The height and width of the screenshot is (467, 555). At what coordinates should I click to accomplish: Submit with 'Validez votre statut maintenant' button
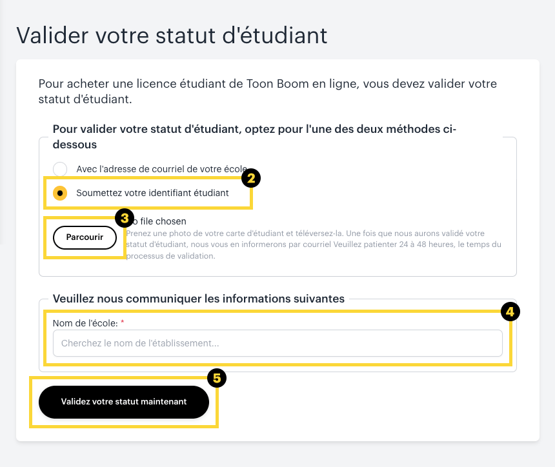coord(124,402)
